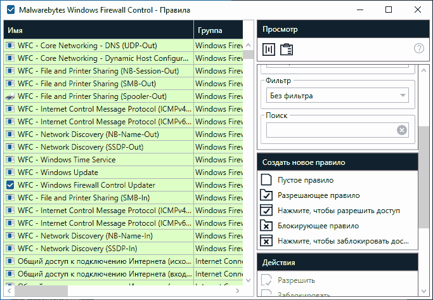
Task: Open help via the question mark icon
Action: (x=418, y=48)
